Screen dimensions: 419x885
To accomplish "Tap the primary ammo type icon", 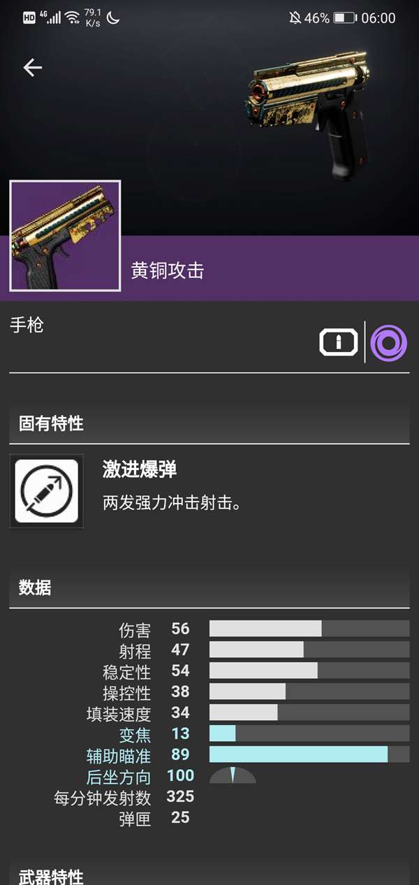I will click(x=339, y=342).
